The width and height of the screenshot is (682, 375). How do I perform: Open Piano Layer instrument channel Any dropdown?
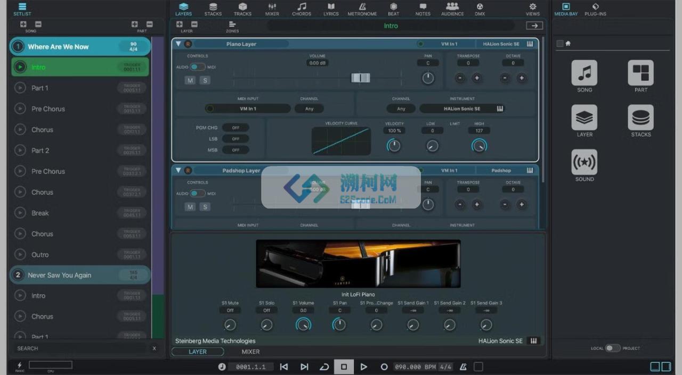401,109
